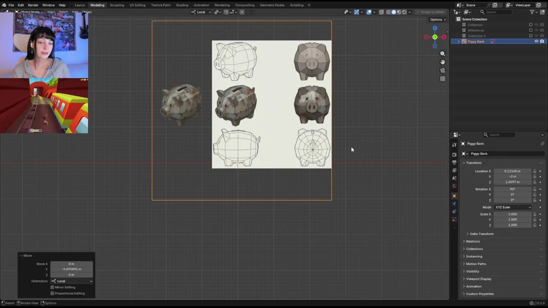Viewport: 548px width, 308px height.
Task: Click the zoom magnifier in the viewport
Action: [443, 54]
